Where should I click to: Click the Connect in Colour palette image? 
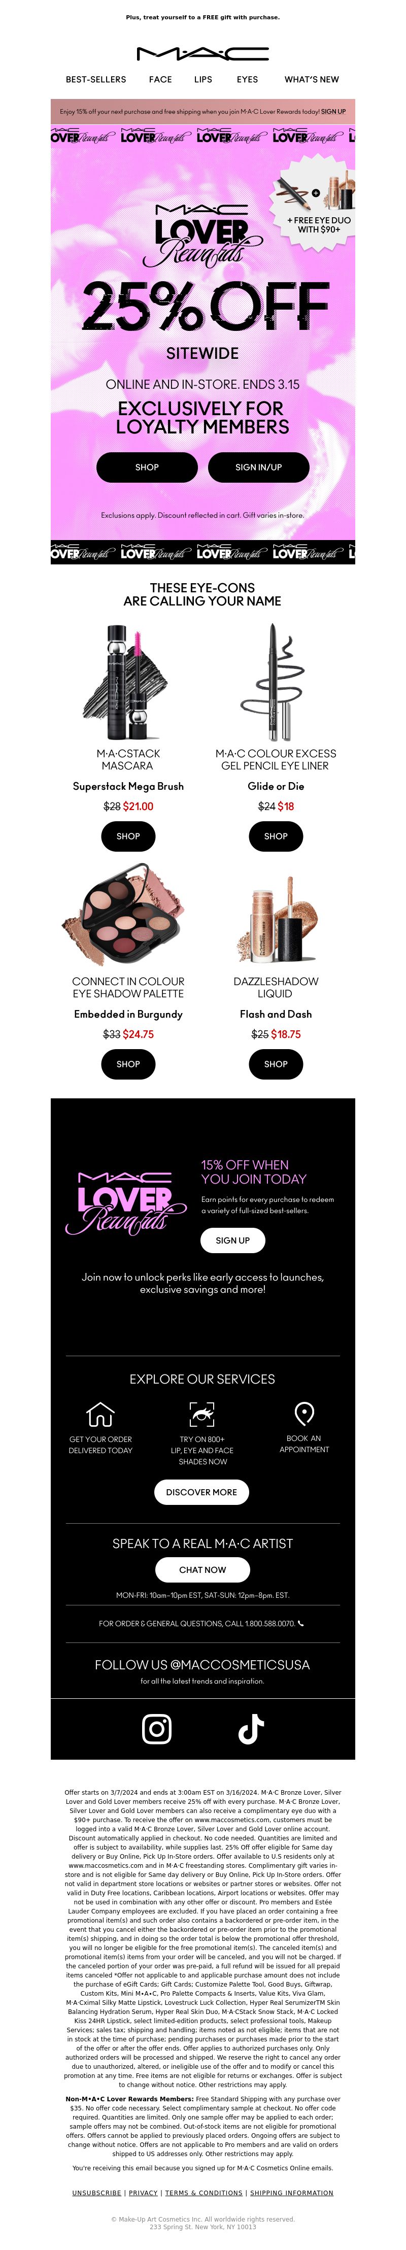pos(128,915)
